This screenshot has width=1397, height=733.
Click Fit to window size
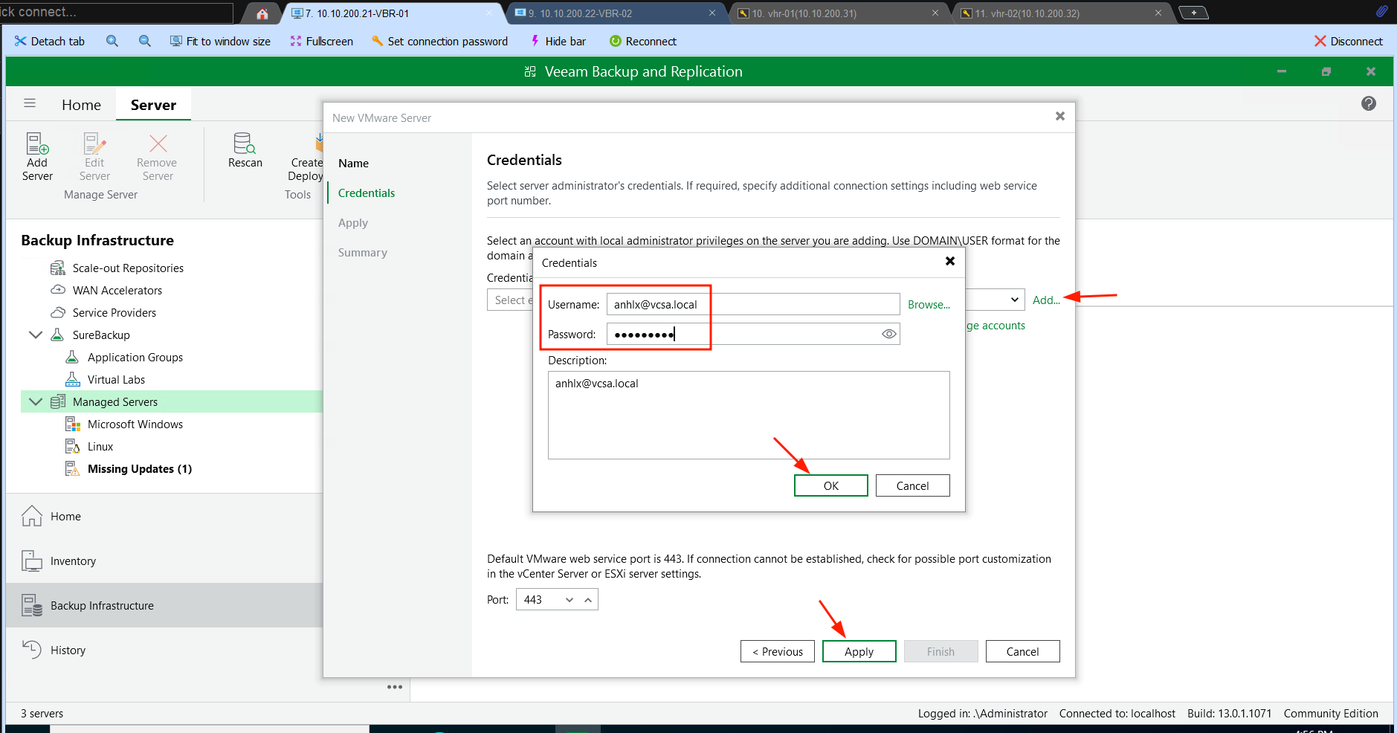(220, 42)
